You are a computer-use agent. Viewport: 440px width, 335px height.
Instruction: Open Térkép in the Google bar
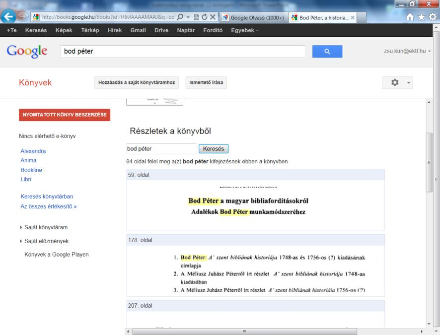point(90,30)
